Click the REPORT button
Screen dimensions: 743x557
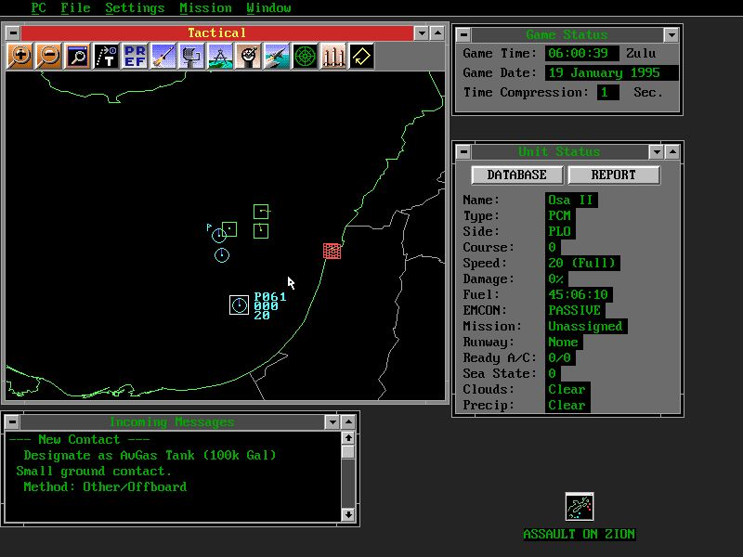(x=613, y=175)
